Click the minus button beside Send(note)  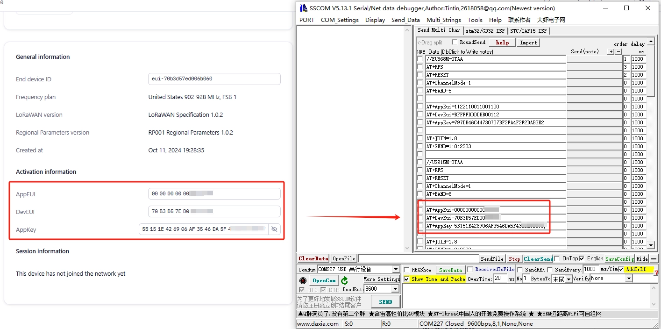click(x=618, y=52)
